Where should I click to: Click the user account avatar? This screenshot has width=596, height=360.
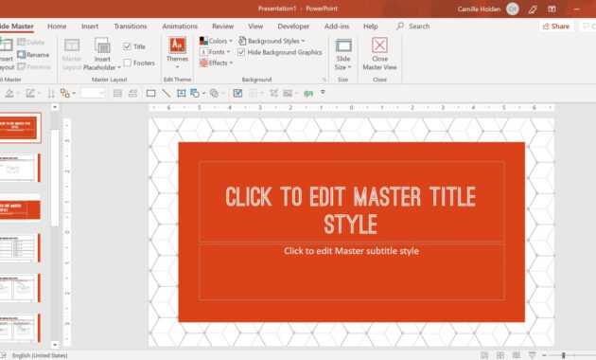point(513,9)
